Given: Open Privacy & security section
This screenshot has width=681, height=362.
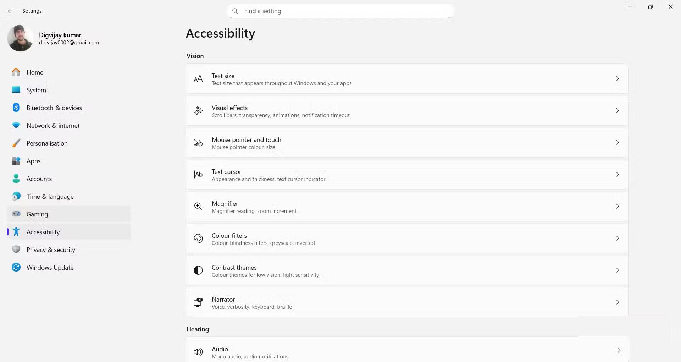Looking at the screenshot, I should coord(51,250).
